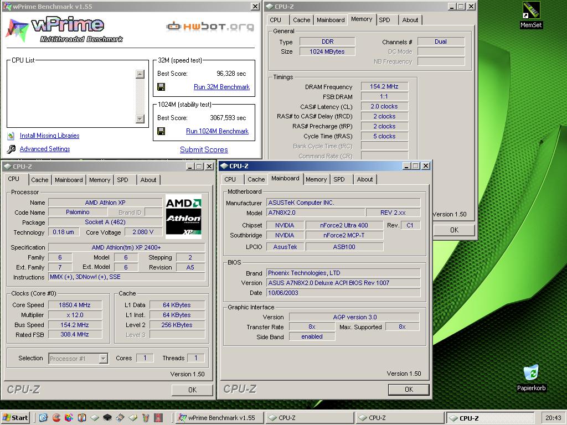Launch the colorful cubes icon in quick launch
567x425 pixels.
69,418
